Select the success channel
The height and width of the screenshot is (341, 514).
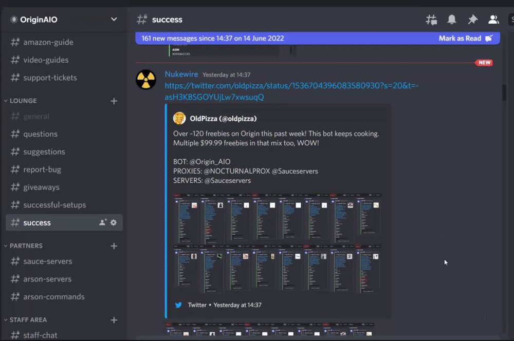(x=64, y=222)
